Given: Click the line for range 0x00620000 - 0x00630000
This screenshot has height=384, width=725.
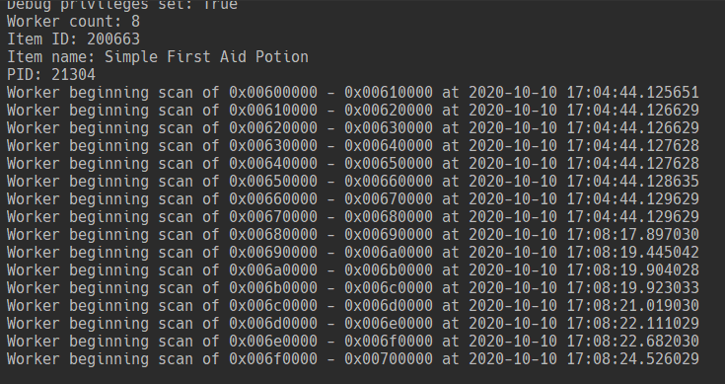Looking at the screenshot, I should click(353, 128).
